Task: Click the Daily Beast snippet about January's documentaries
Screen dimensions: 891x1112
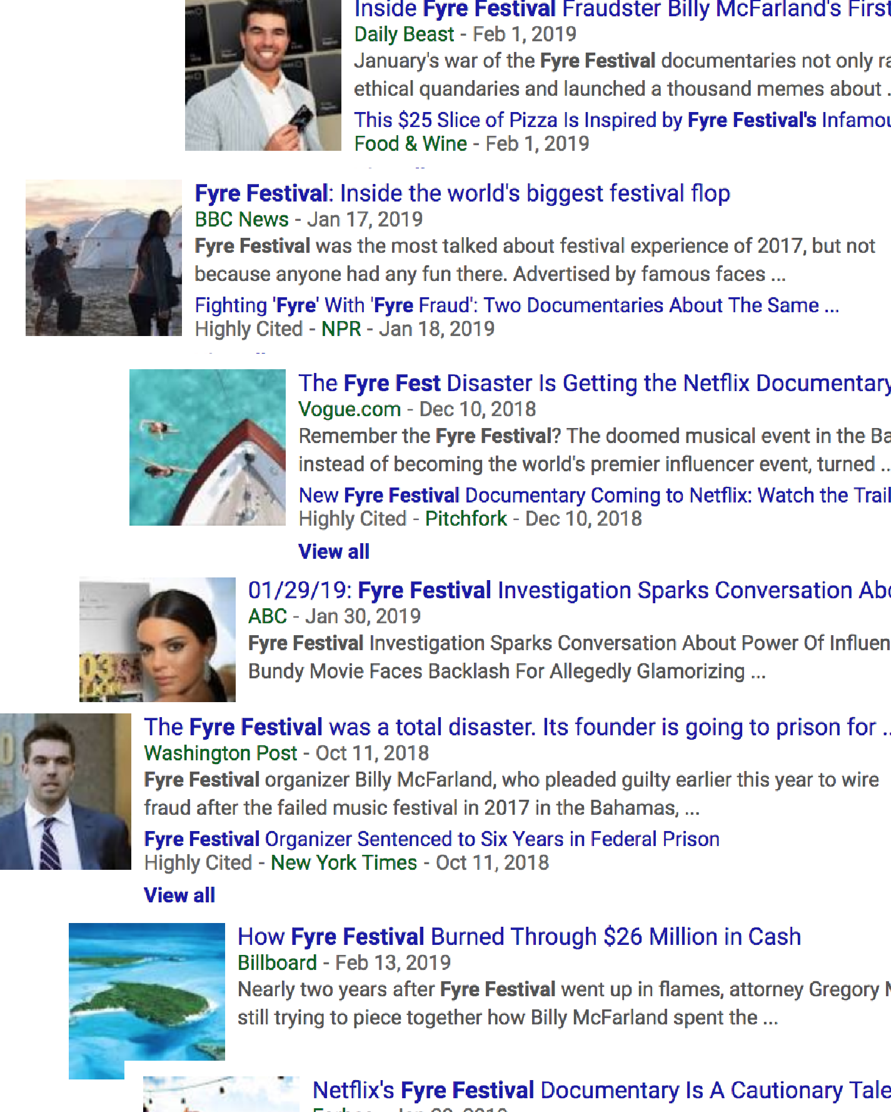Action: pyautogui.click(x=622, y=74)
